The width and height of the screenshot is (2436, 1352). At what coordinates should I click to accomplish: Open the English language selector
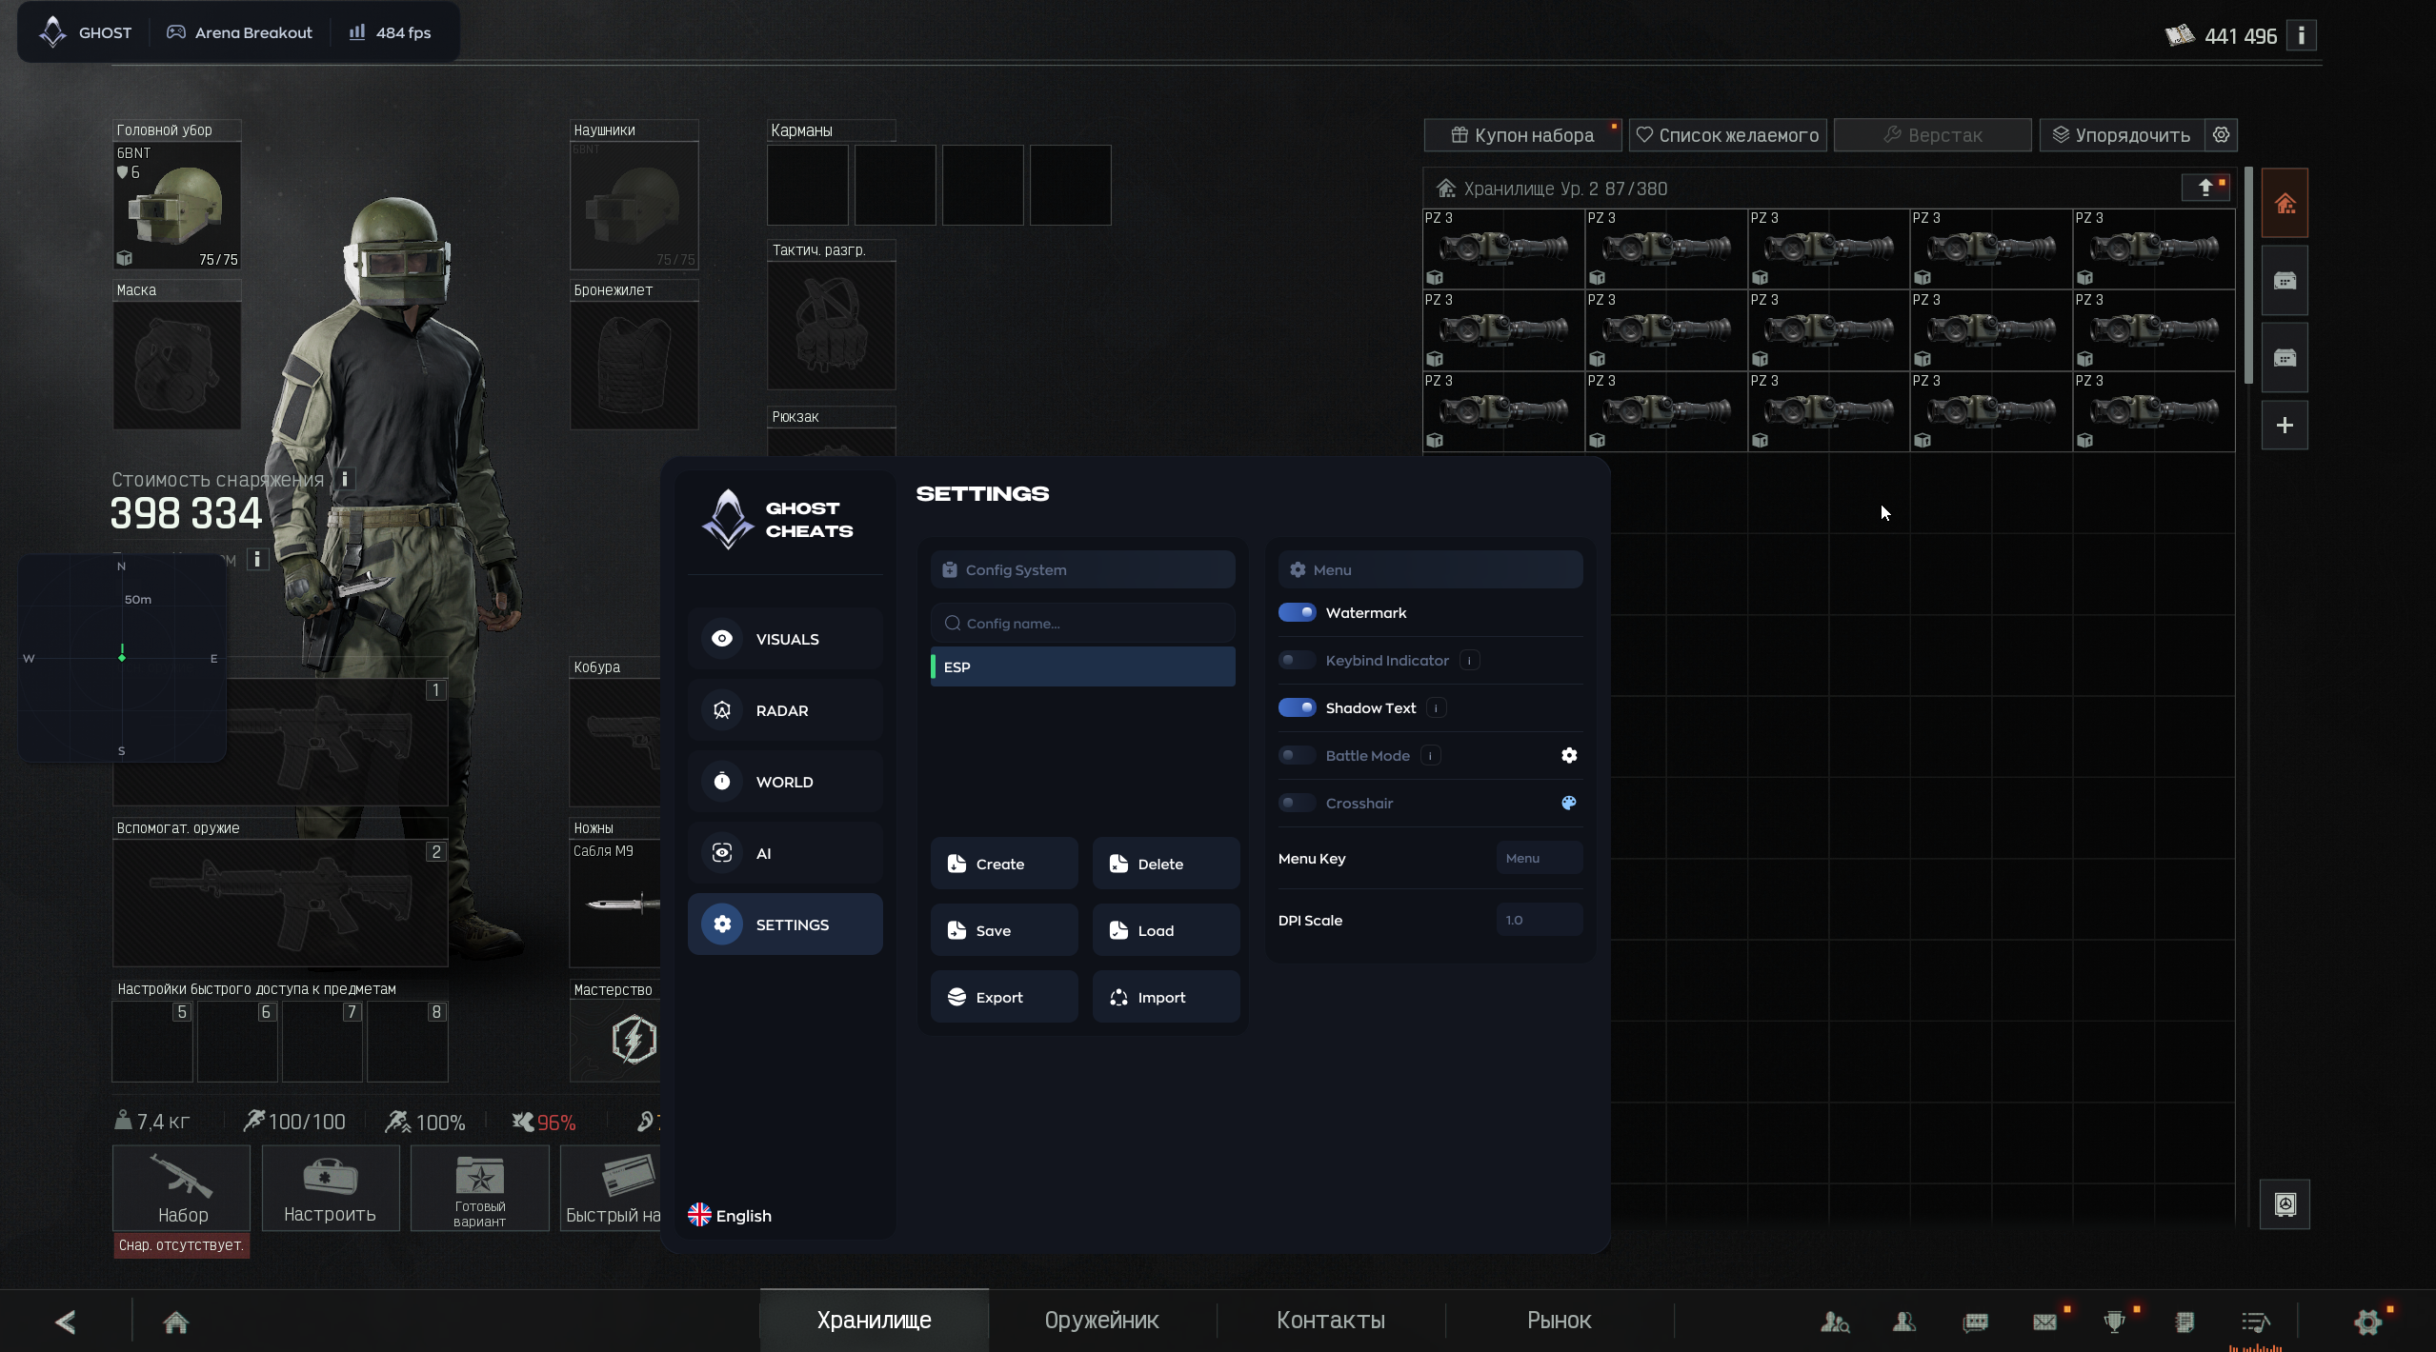730,1215
